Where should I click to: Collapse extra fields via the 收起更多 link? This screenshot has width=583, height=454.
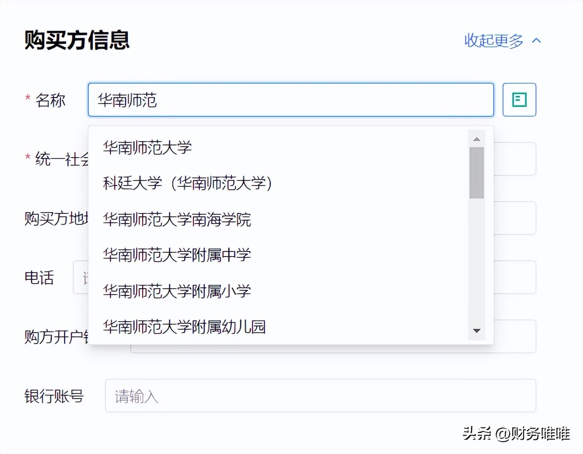pos(493,41)
